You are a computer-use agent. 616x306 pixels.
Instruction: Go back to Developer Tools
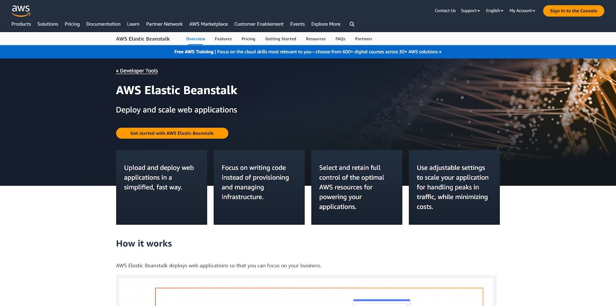(137, 71)
